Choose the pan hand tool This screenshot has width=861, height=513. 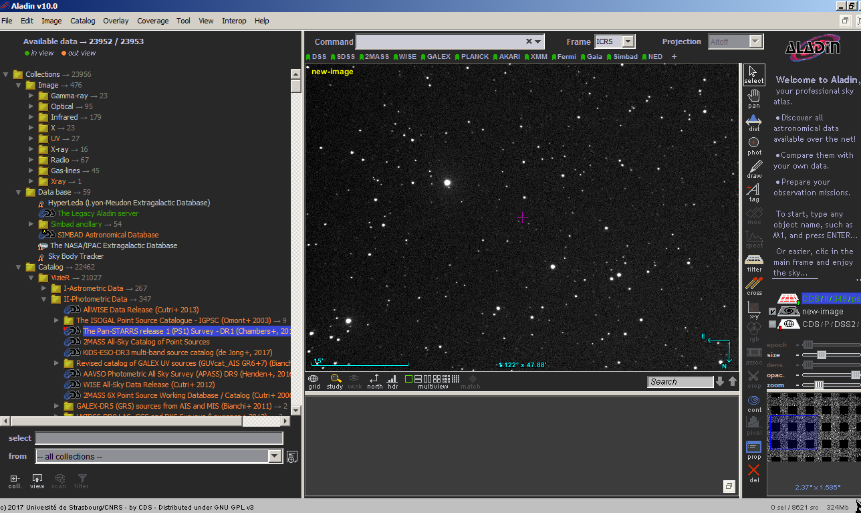(754, 99)
